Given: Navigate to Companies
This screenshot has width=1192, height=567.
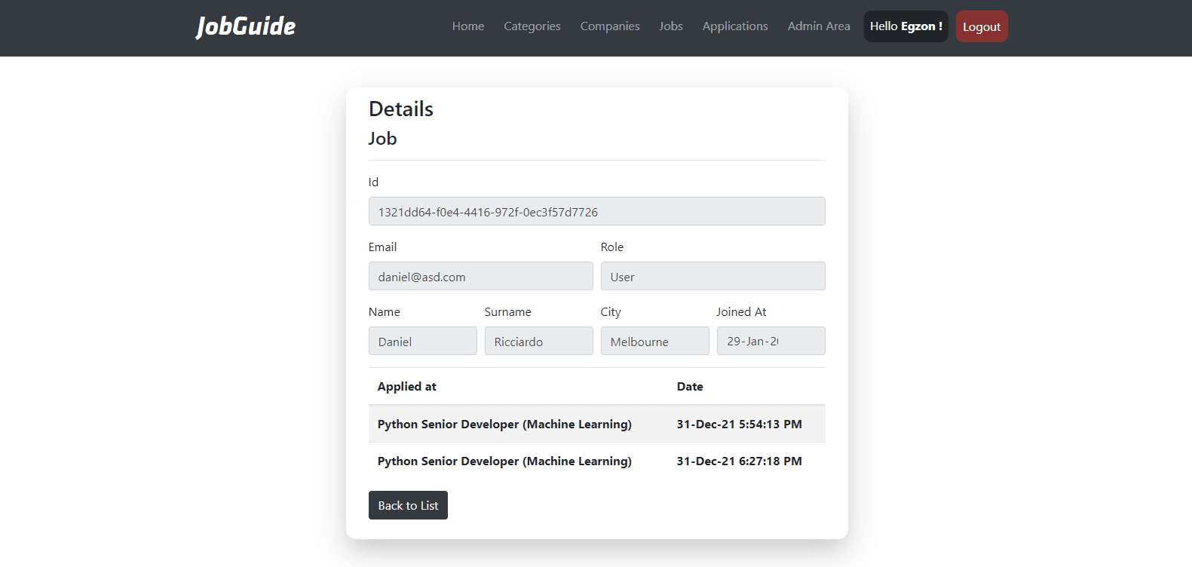Looking at the screenshot, I should click(x=609, y=26).
